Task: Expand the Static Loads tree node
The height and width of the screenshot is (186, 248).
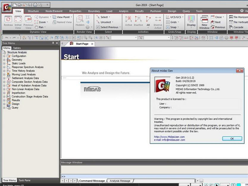Action: click(4, 63)
